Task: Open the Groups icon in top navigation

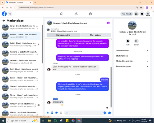Action: (91, 14)
